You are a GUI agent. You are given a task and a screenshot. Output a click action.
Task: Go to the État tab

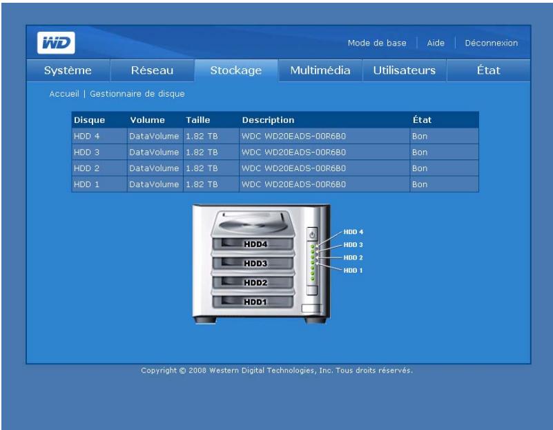point(489,70)
